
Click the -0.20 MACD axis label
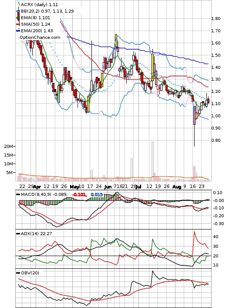click(x=219, y=216)
